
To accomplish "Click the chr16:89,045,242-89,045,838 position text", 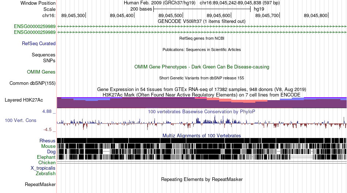I will click(240, 3).
